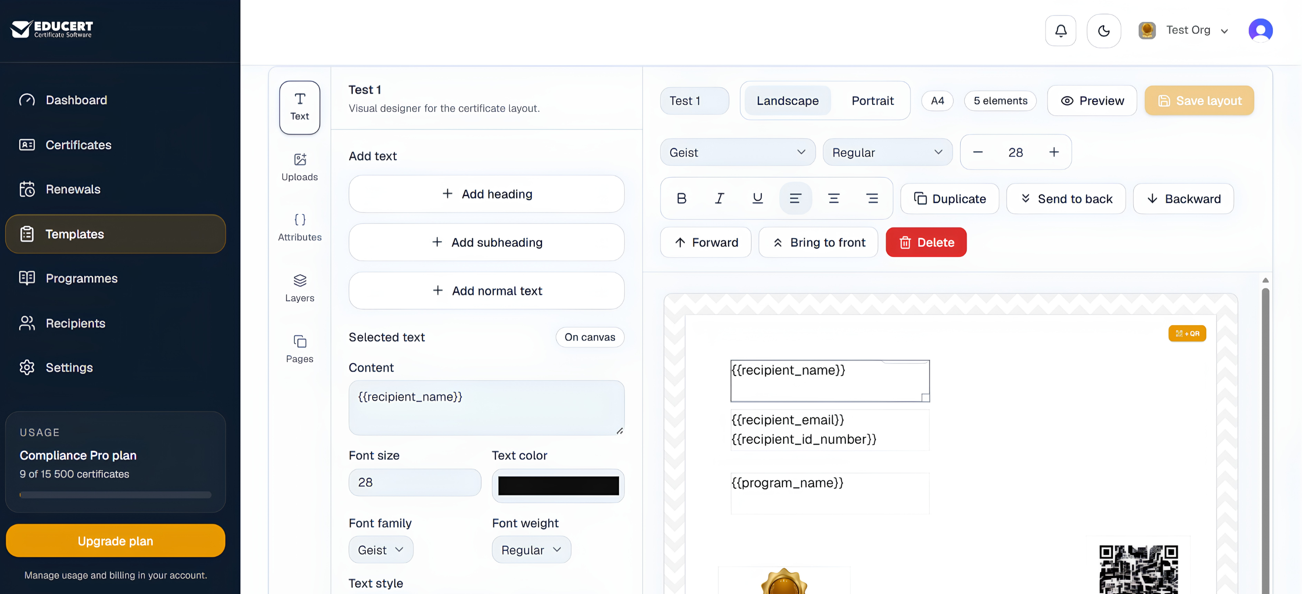The height and width of the screenshot is (594, 1302).
Task: Select {{recipient_name}} text box on canvas
Action: pos(830,381)
